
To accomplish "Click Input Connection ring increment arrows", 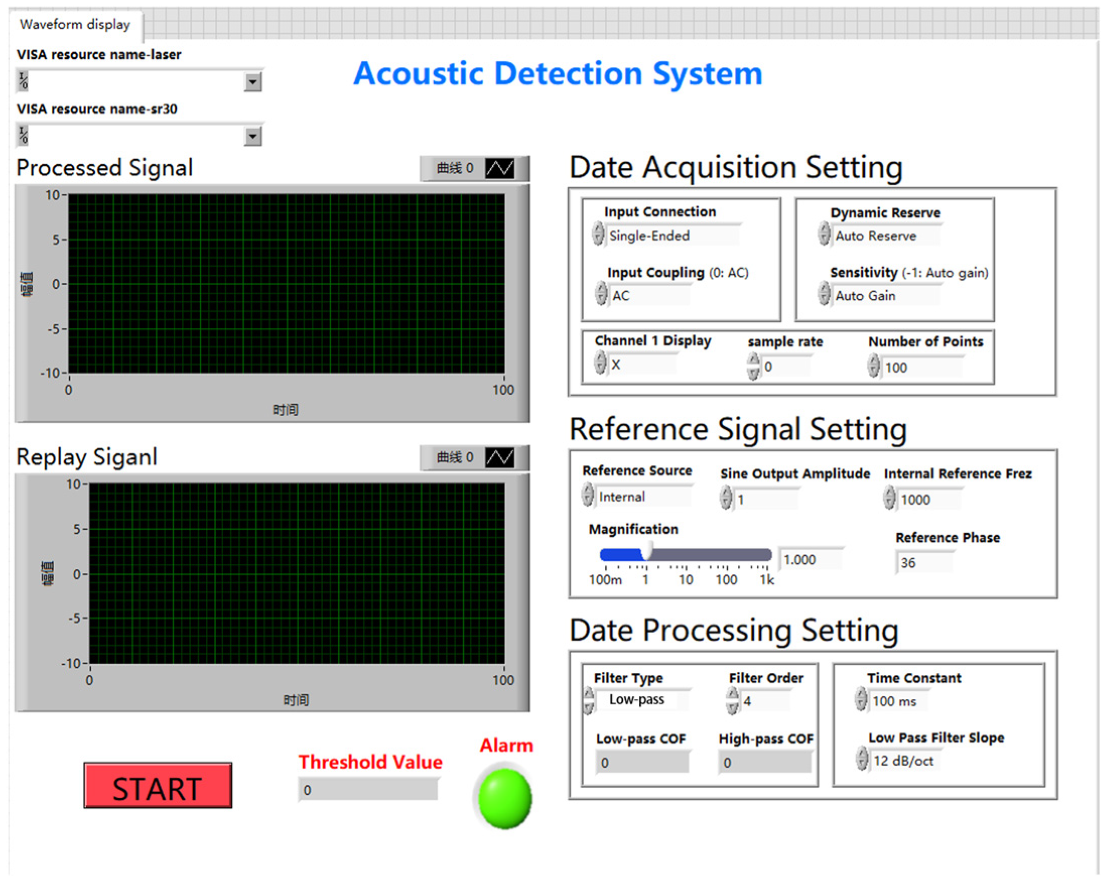I will (x=598, y=233).
